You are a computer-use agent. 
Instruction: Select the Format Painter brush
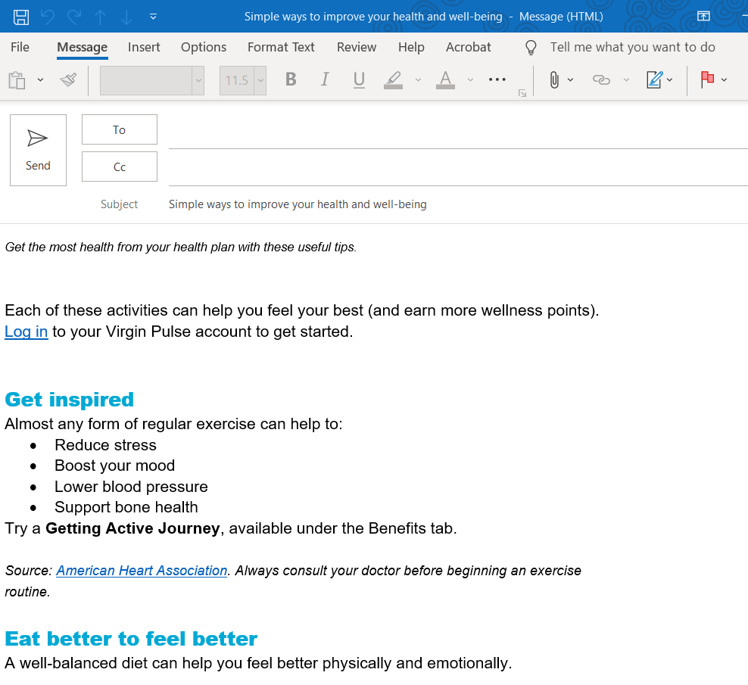(x=68, y=80)
